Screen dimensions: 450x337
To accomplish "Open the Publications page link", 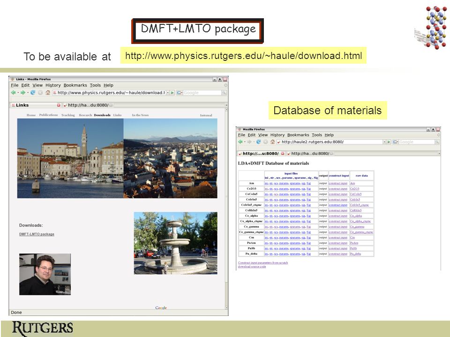I will (x=48, y=115).
